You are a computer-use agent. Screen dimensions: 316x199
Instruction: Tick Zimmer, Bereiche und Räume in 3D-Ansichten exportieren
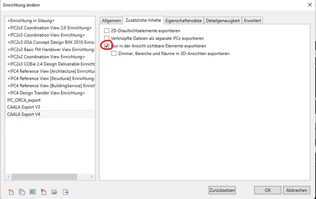[114, 53]
